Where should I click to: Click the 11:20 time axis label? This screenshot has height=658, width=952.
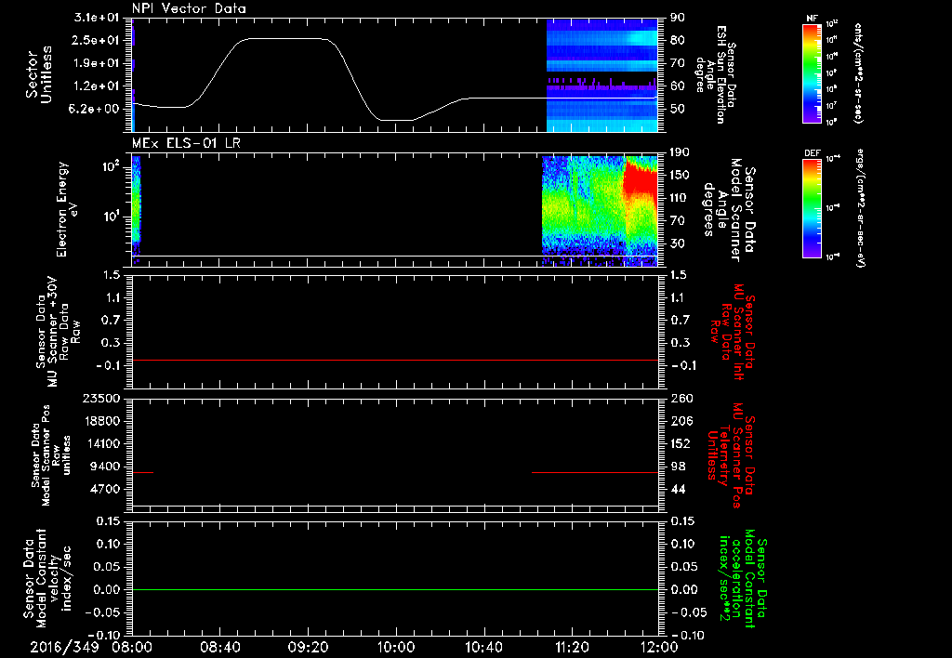(572, 647)
